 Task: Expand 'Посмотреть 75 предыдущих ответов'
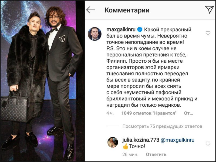click(x=162, y=126)
